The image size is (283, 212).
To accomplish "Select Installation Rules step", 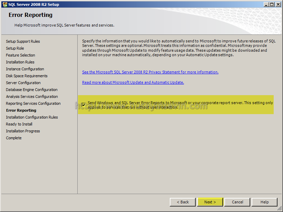I will [20, 62].
